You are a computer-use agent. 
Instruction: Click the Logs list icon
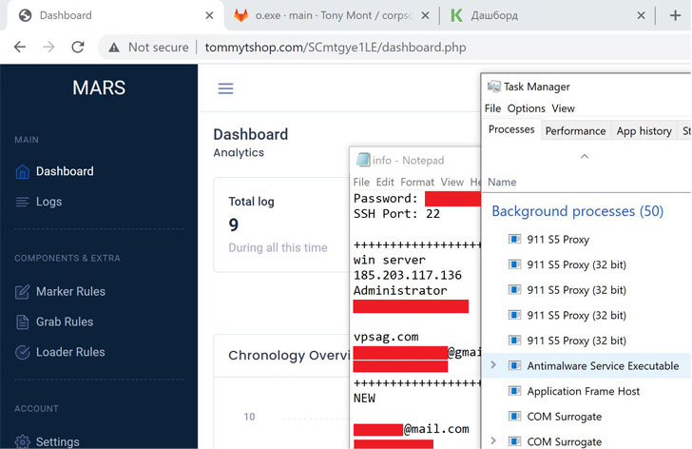point(22,202)
